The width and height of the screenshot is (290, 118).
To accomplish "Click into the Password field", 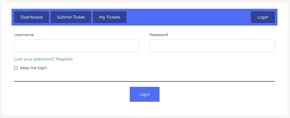I will (212, 46).
